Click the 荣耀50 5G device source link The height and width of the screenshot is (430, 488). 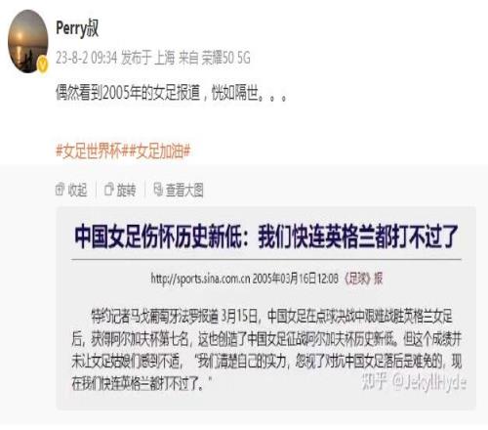(x=225, y=58)
